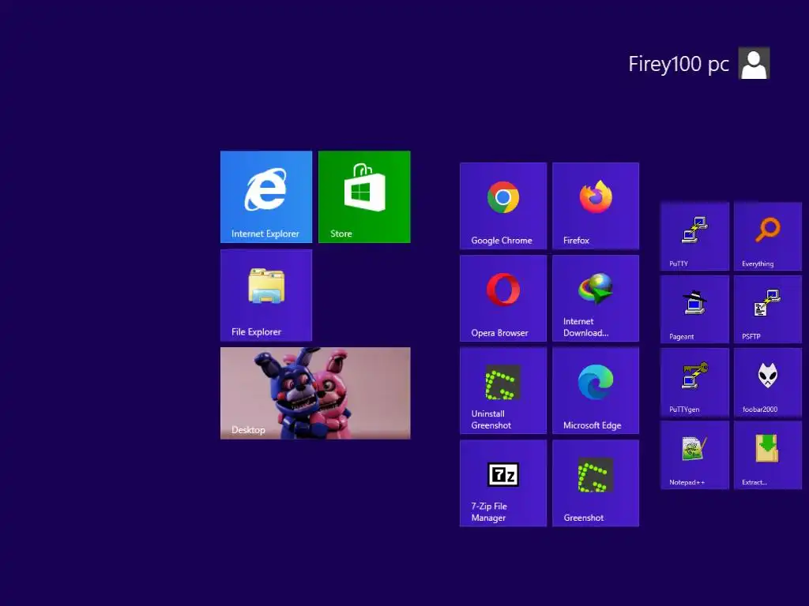The image size is (809, 606).
Task: Click the Firey100 pc account name
Action: (679, 65)
